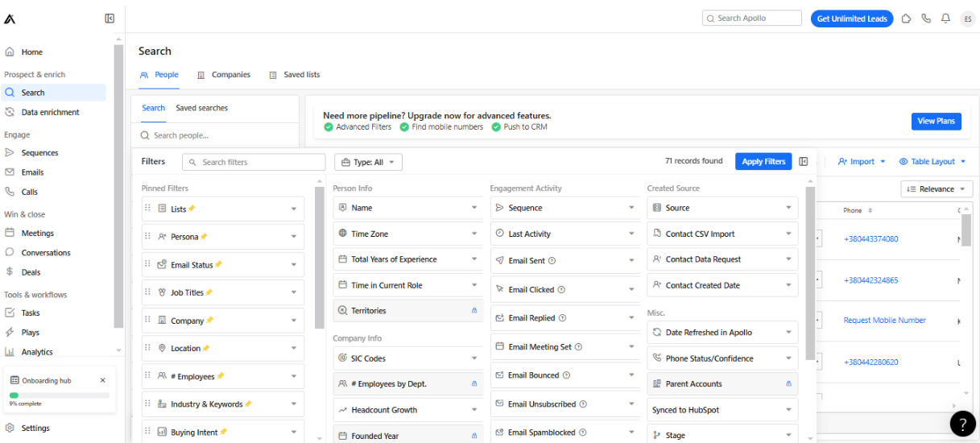Click the onboarding progress bar
This screenshot has width=980, height=443.
tap(59, 395)
